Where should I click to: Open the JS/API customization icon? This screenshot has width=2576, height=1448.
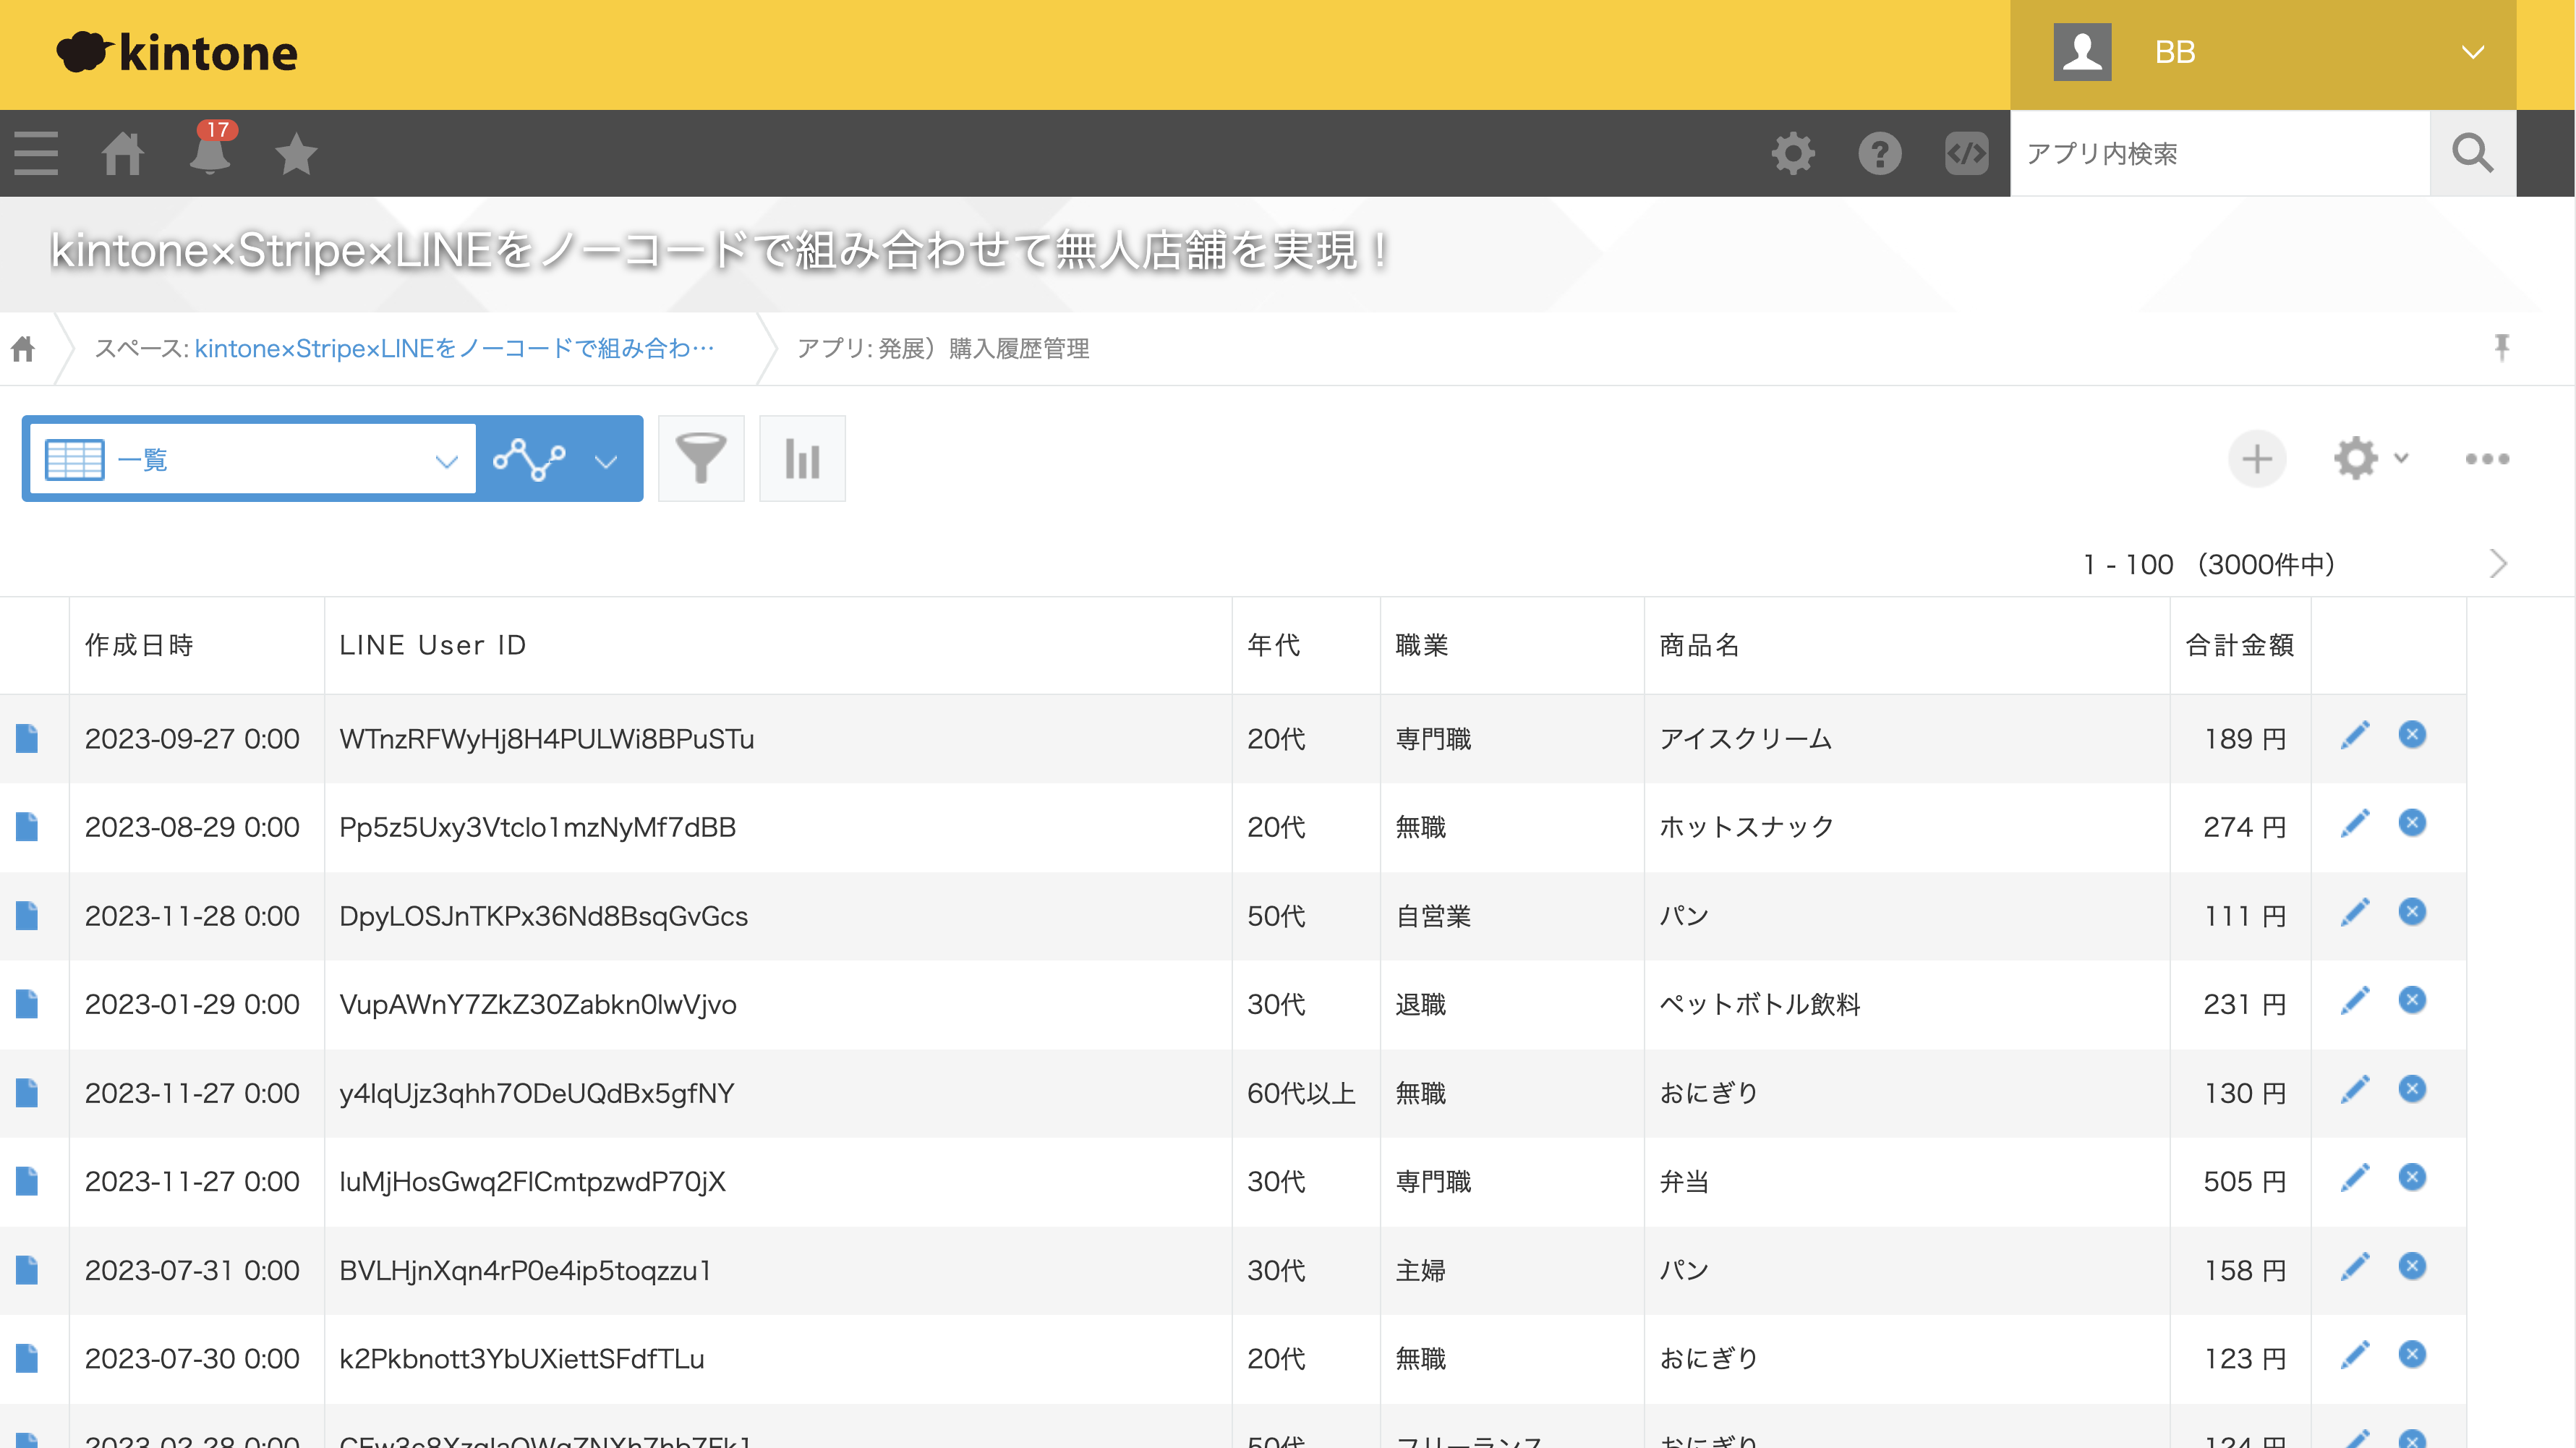(1964, 153)
